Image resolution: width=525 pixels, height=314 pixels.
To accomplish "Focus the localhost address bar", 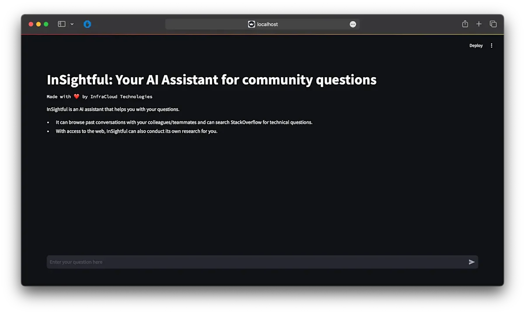I will (x=262, y=24).
